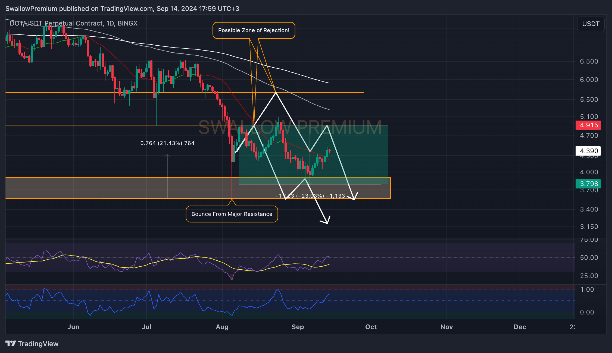
Task: Click the 3.798 green price label
Action: tap(589, 184)
